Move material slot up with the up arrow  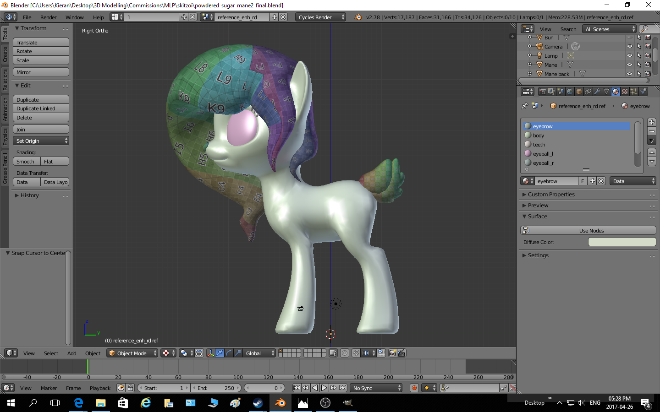[652, 152]
